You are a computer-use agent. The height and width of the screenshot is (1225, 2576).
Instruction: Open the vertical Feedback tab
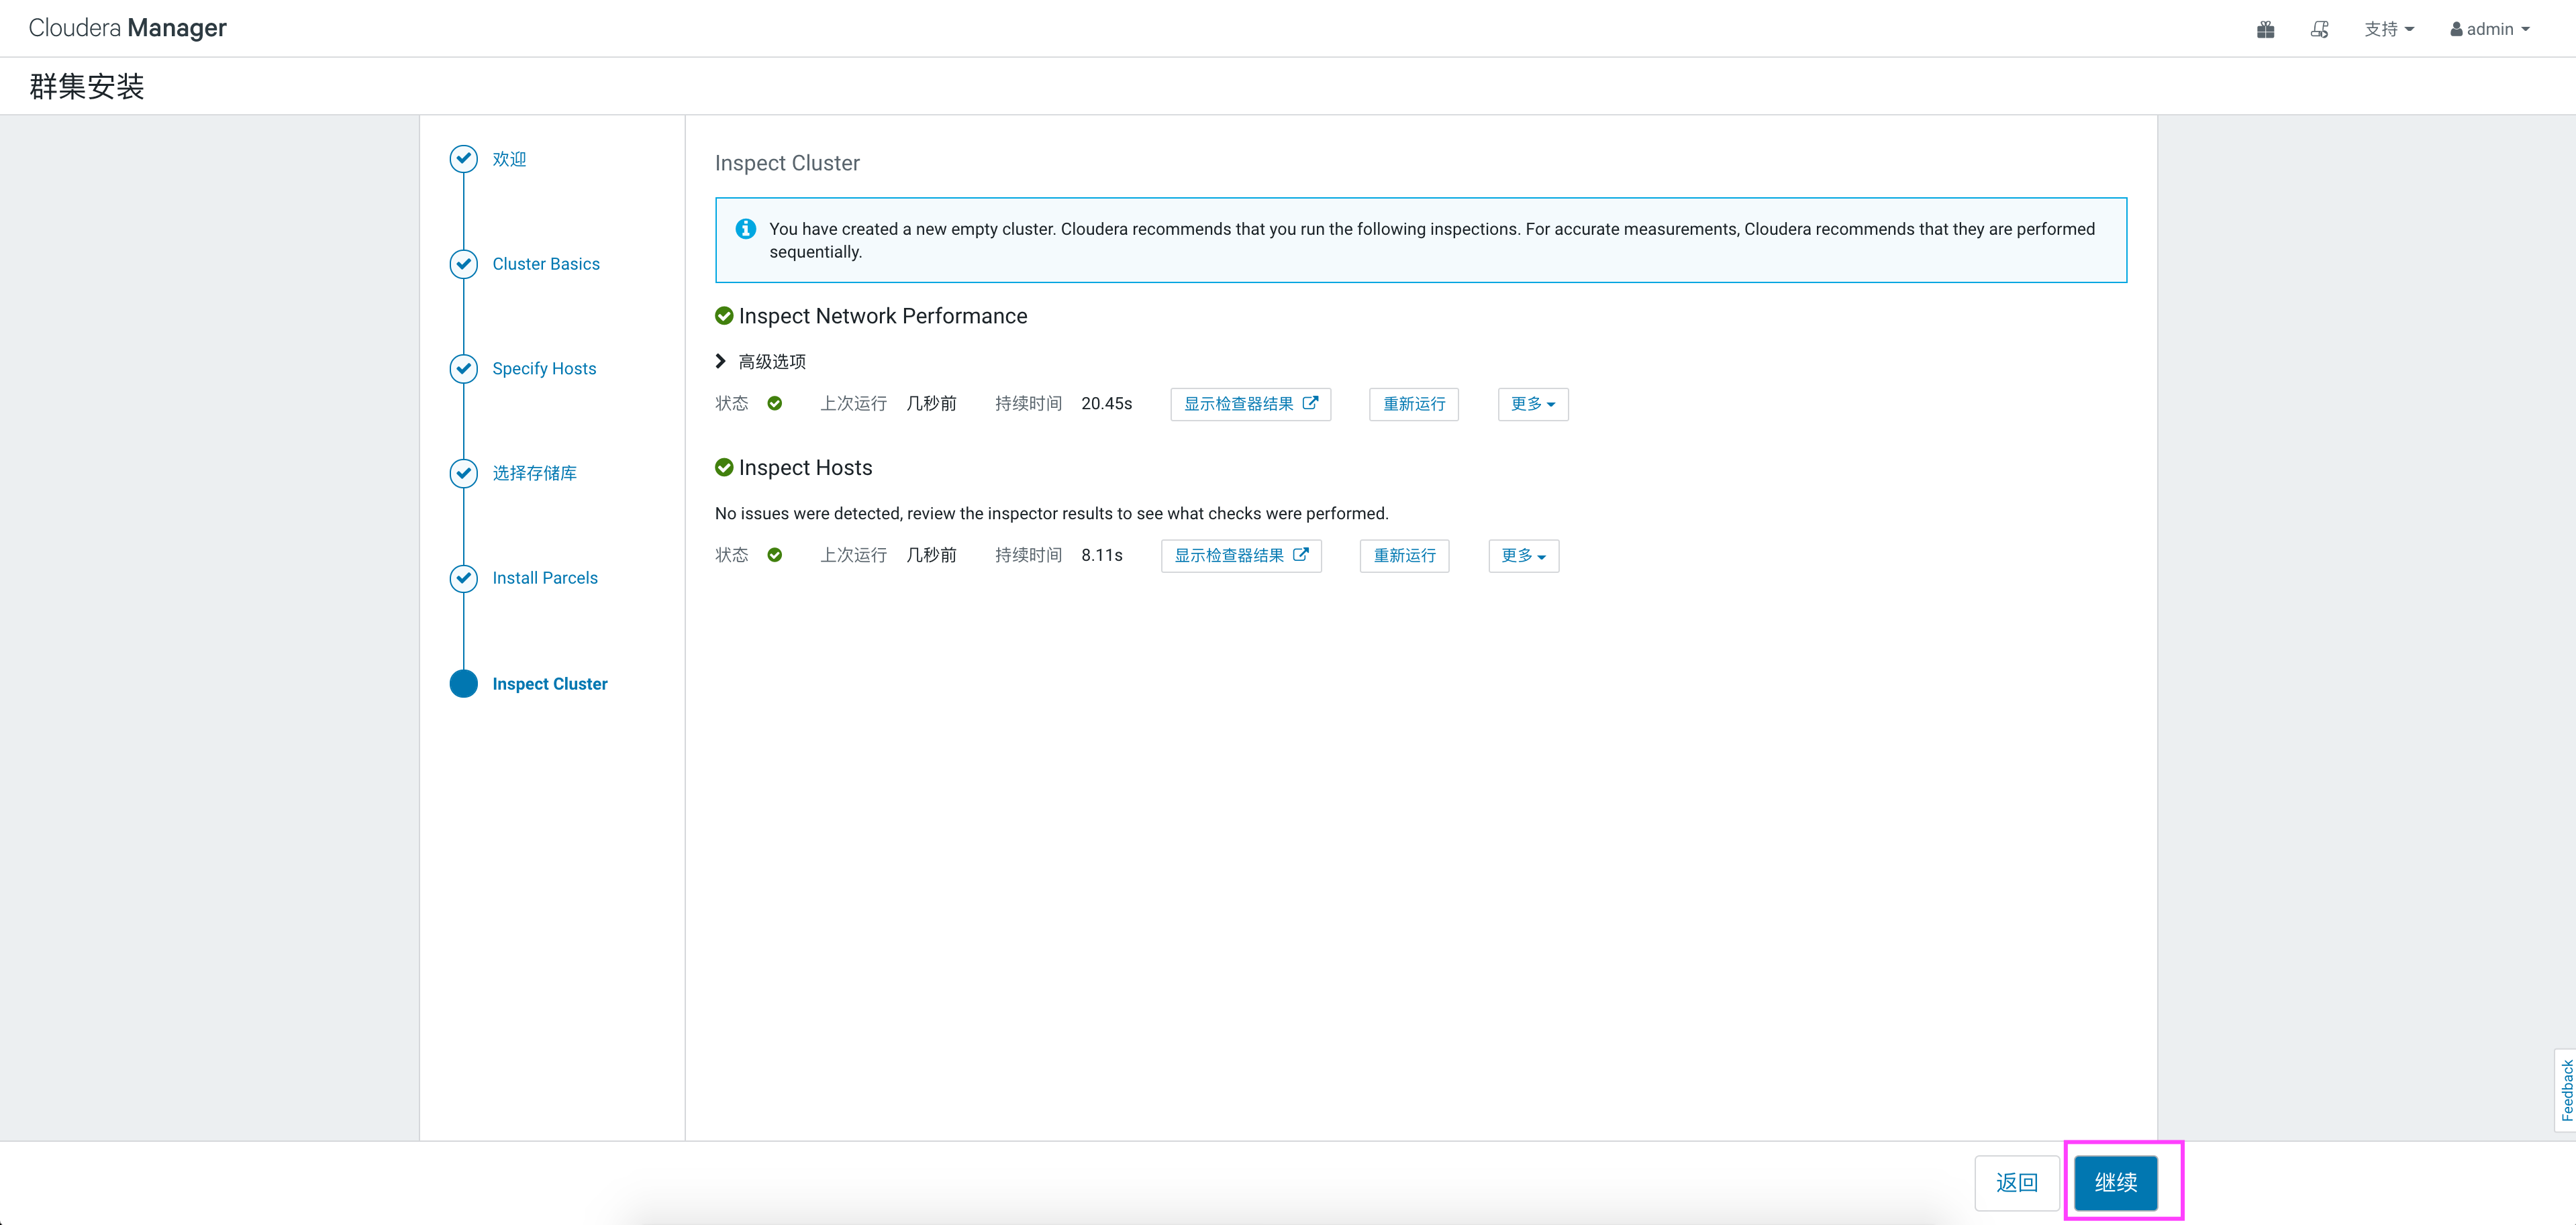(x=2565, y=1090)
